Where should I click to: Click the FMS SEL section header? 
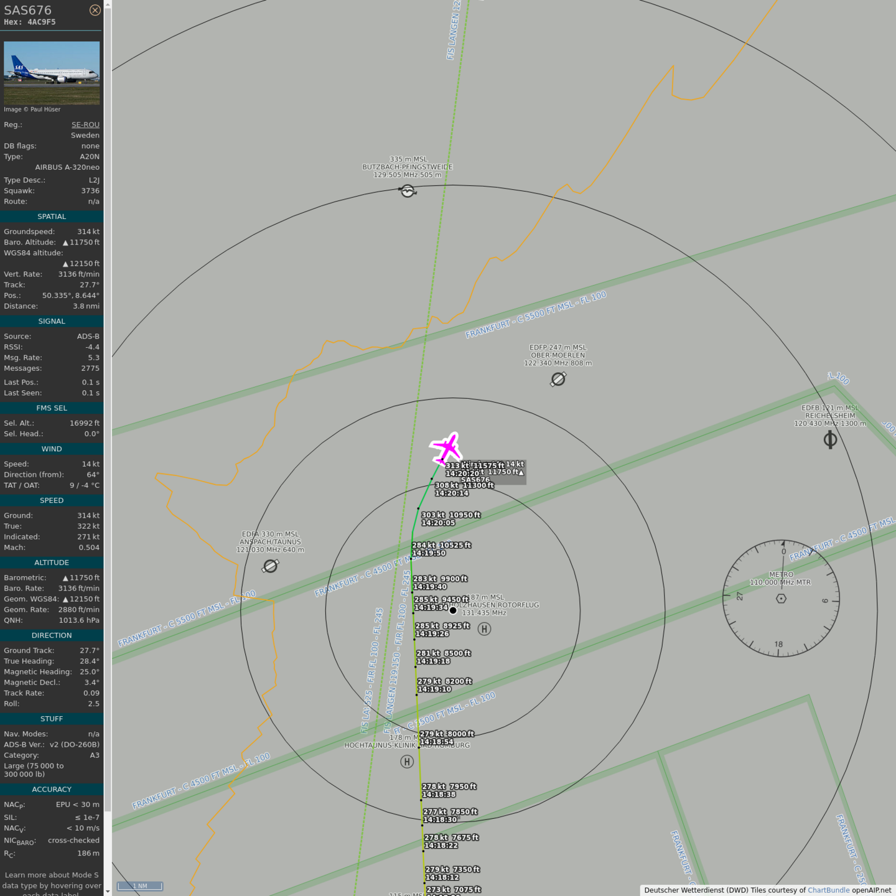(x=52, y=408)
